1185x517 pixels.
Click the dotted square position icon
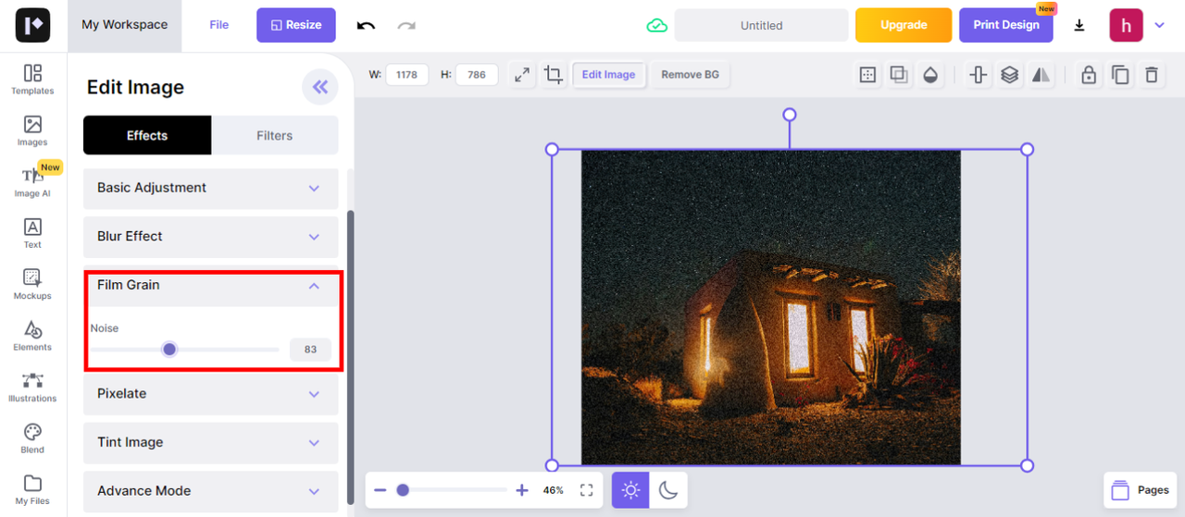867,75
